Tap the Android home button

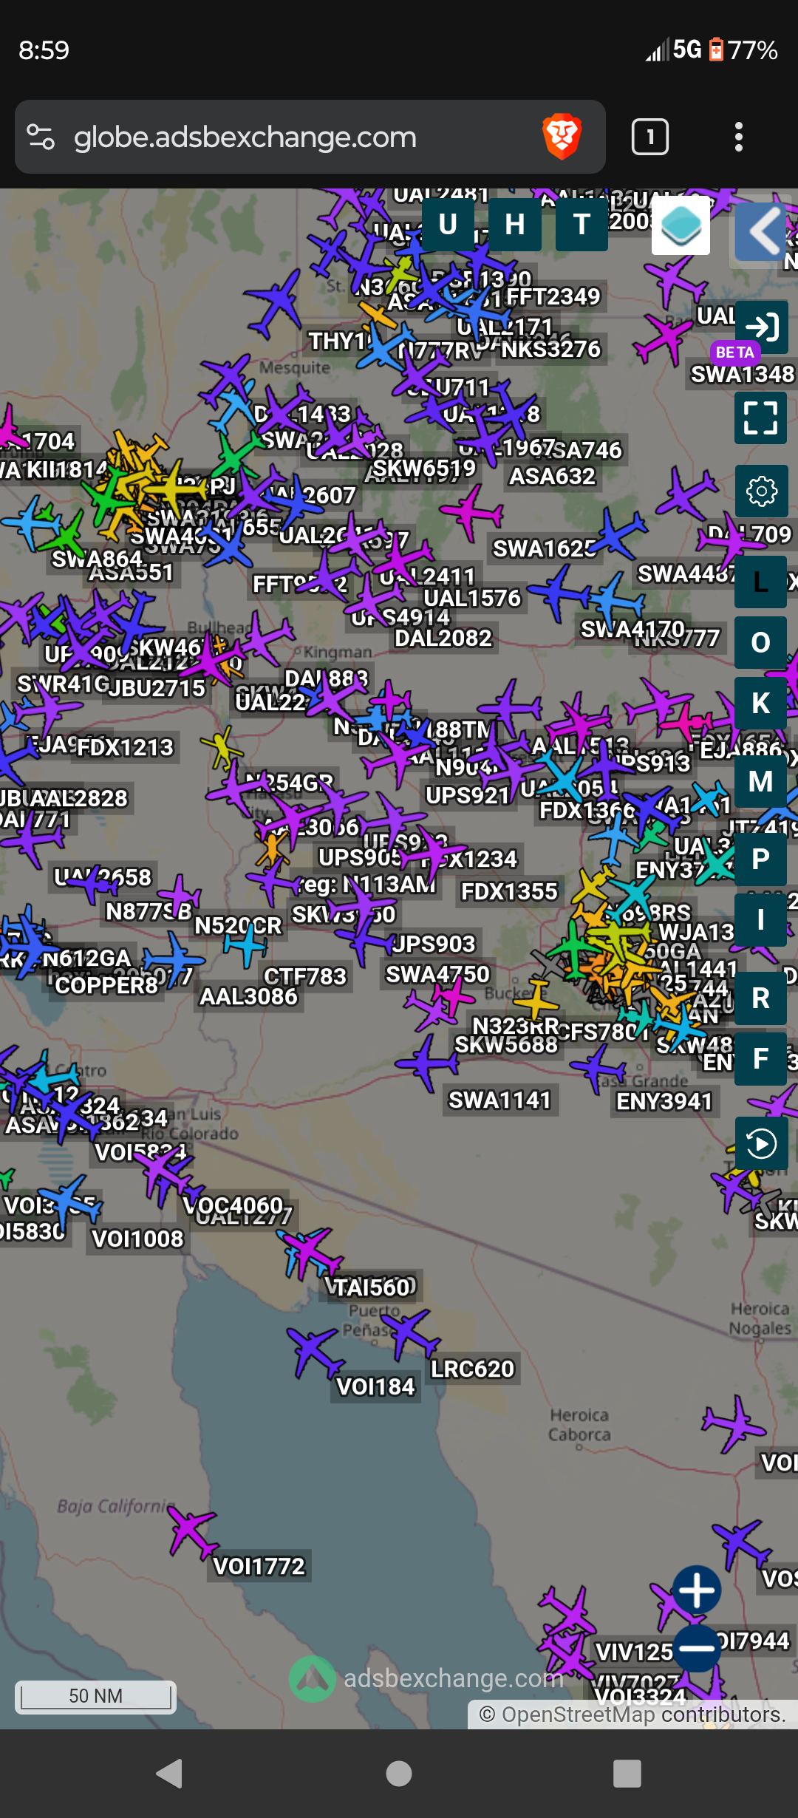point(399,1774)
